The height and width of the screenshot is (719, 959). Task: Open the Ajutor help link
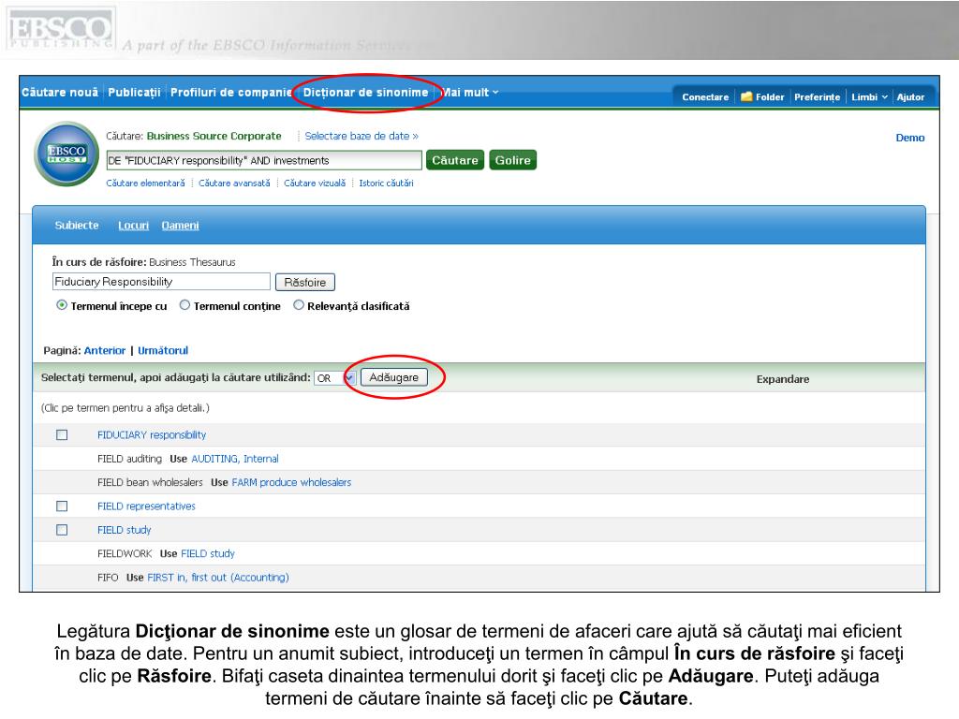tap(910, 96)
